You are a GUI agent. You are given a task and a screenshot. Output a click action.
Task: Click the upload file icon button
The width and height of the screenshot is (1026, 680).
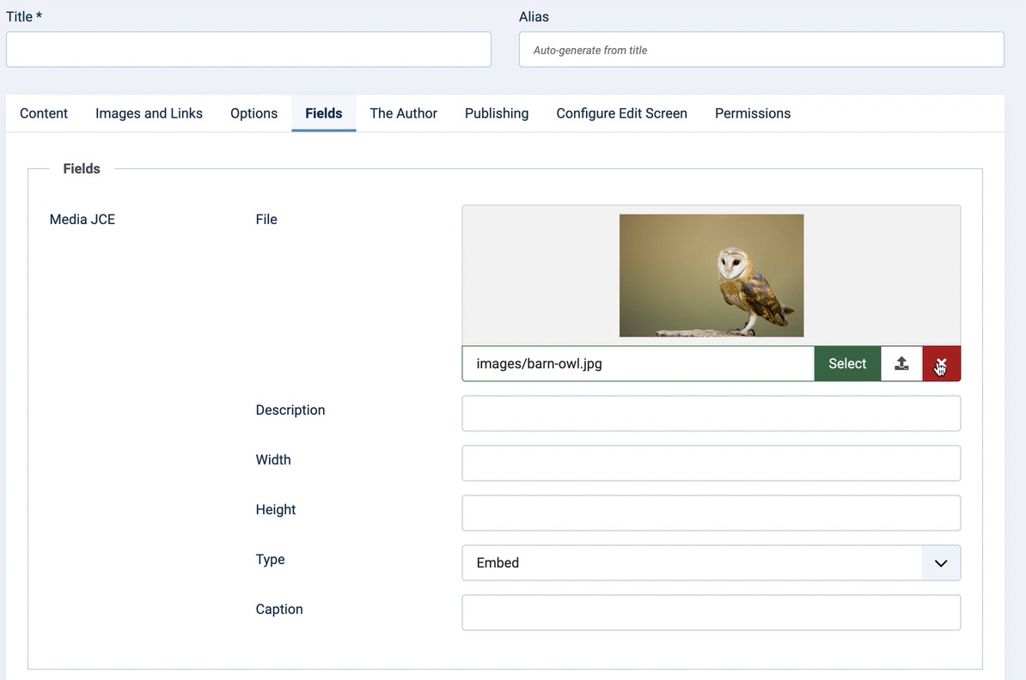click(x=901, y=363)
